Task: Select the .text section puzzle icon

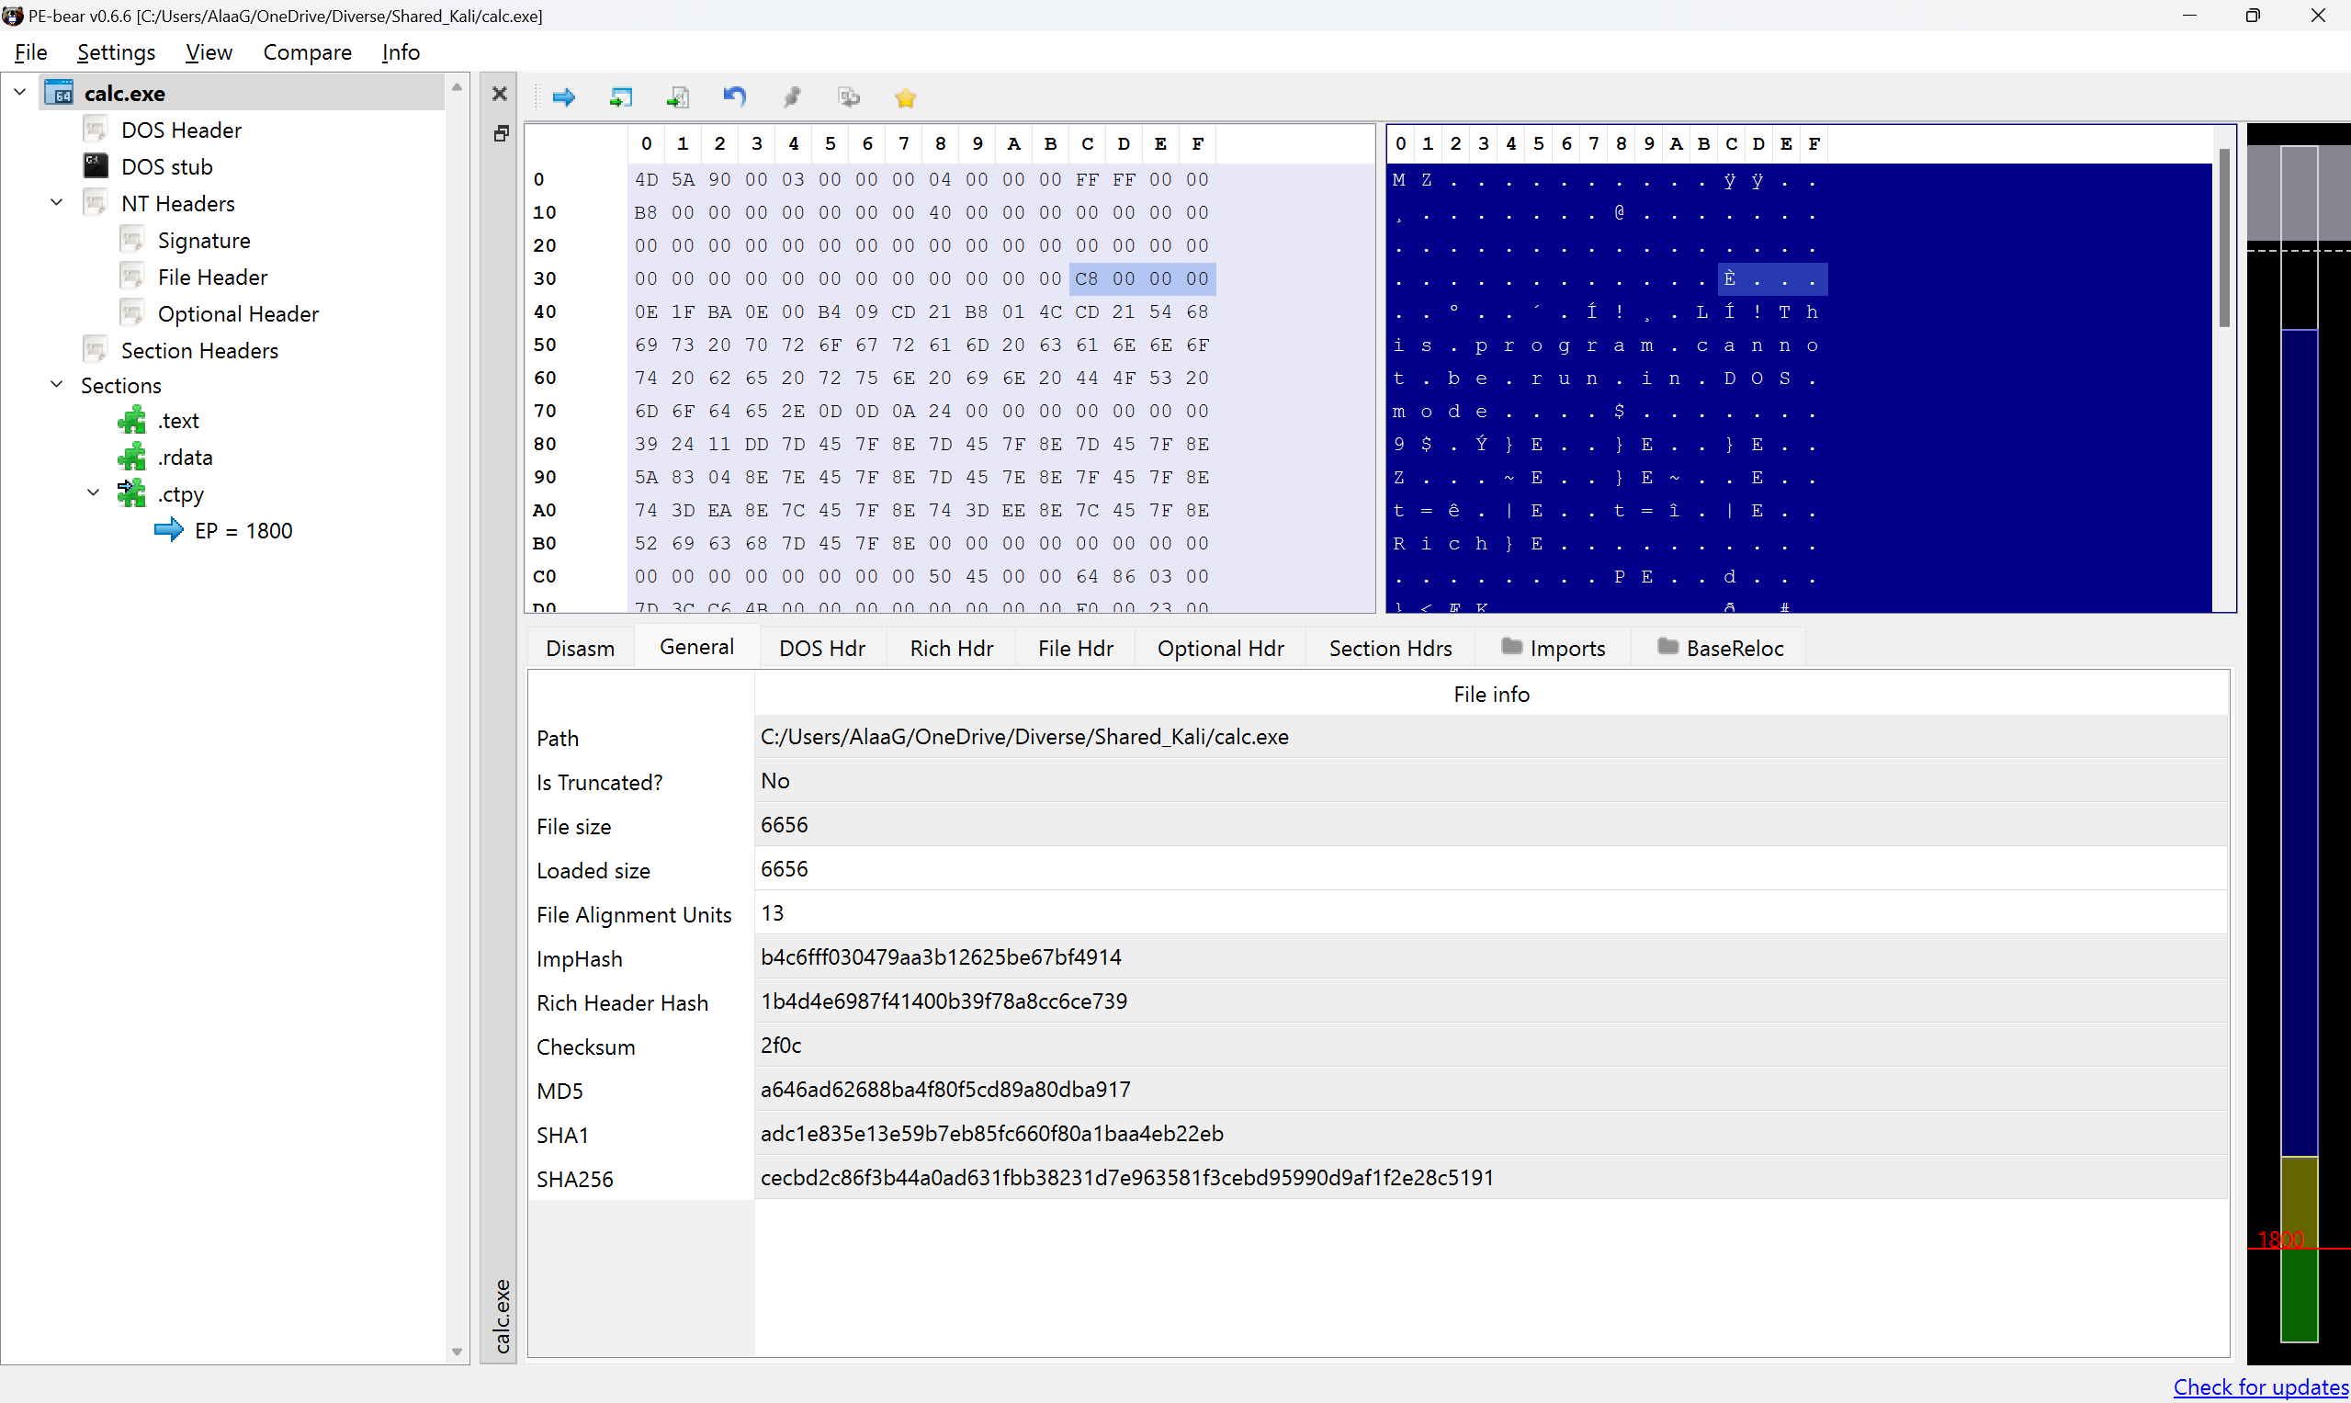Action: click(131, 420)
